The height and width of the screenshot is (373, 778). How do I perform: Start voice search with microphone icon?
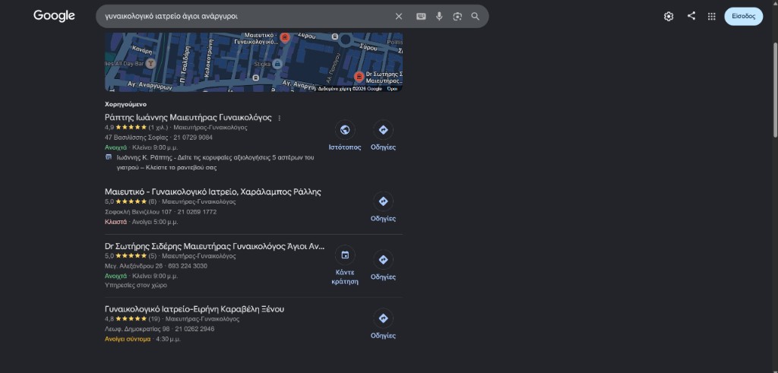(439, 17)
